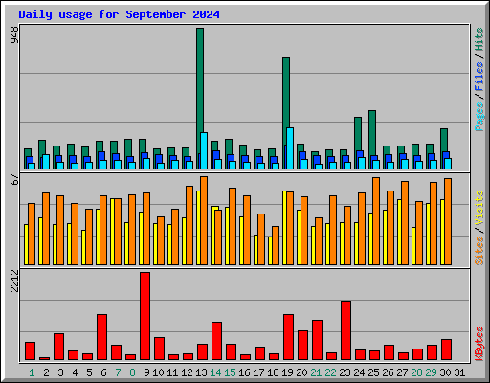Click the green day label 15
This screenshot has width=490, height=383.
(230, 372)
